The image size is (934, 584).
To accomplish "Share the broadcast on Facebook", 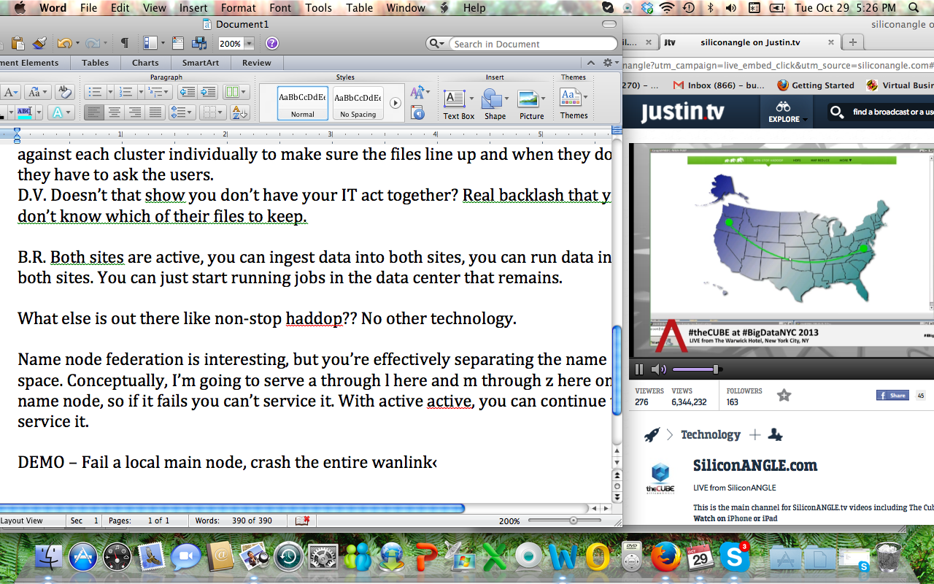I will [x=893, y=395].
